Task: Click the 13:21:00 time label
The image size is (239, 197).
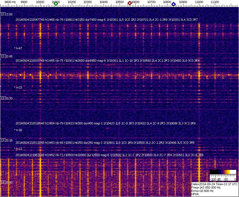Action: click(6, 14)
